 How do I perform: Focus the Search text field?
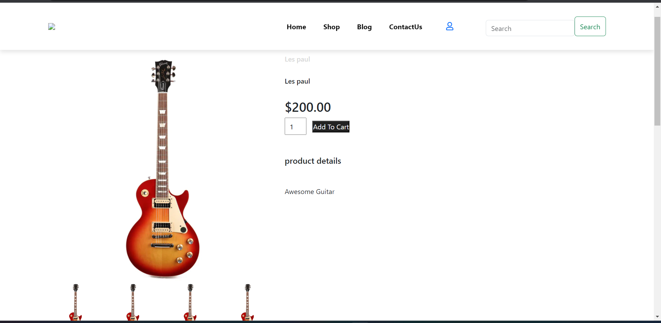(x=529, y=28)
